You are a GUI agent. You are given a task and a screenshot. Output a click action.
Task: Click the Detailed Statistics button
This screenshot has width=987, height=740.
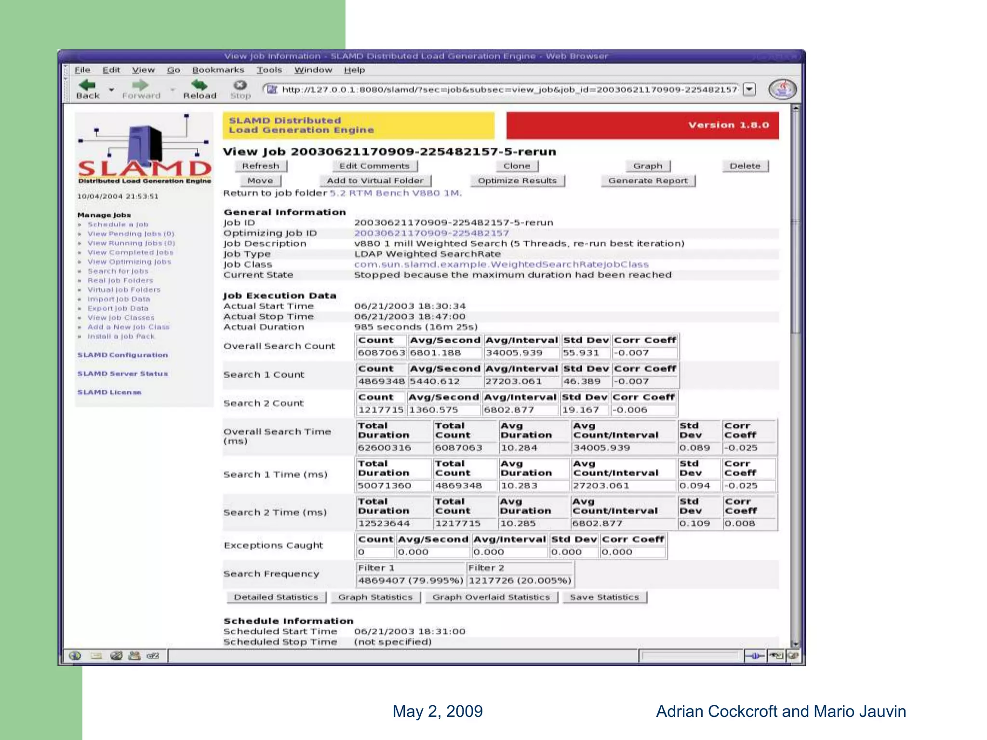coord(276,597)
